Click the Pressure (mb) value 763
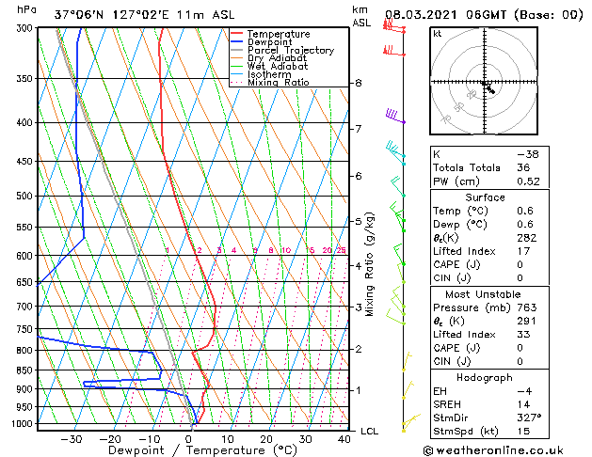 [x=527, y=307]
